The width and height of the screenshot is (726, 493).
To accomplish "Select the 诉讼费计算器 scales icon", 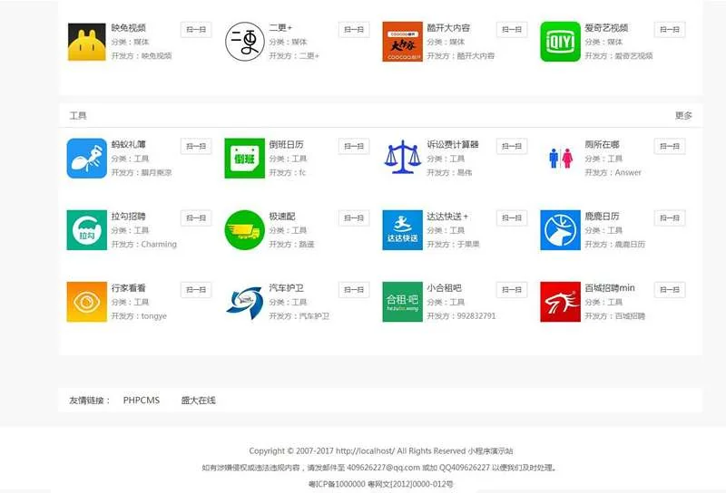I will [x=402, y=159].
